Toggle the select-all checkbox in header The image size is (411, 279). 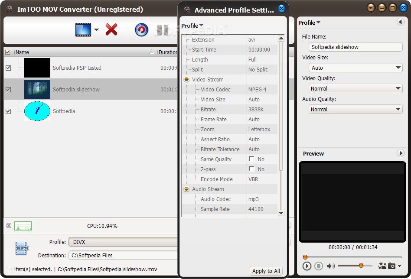[x=8, y=52]
